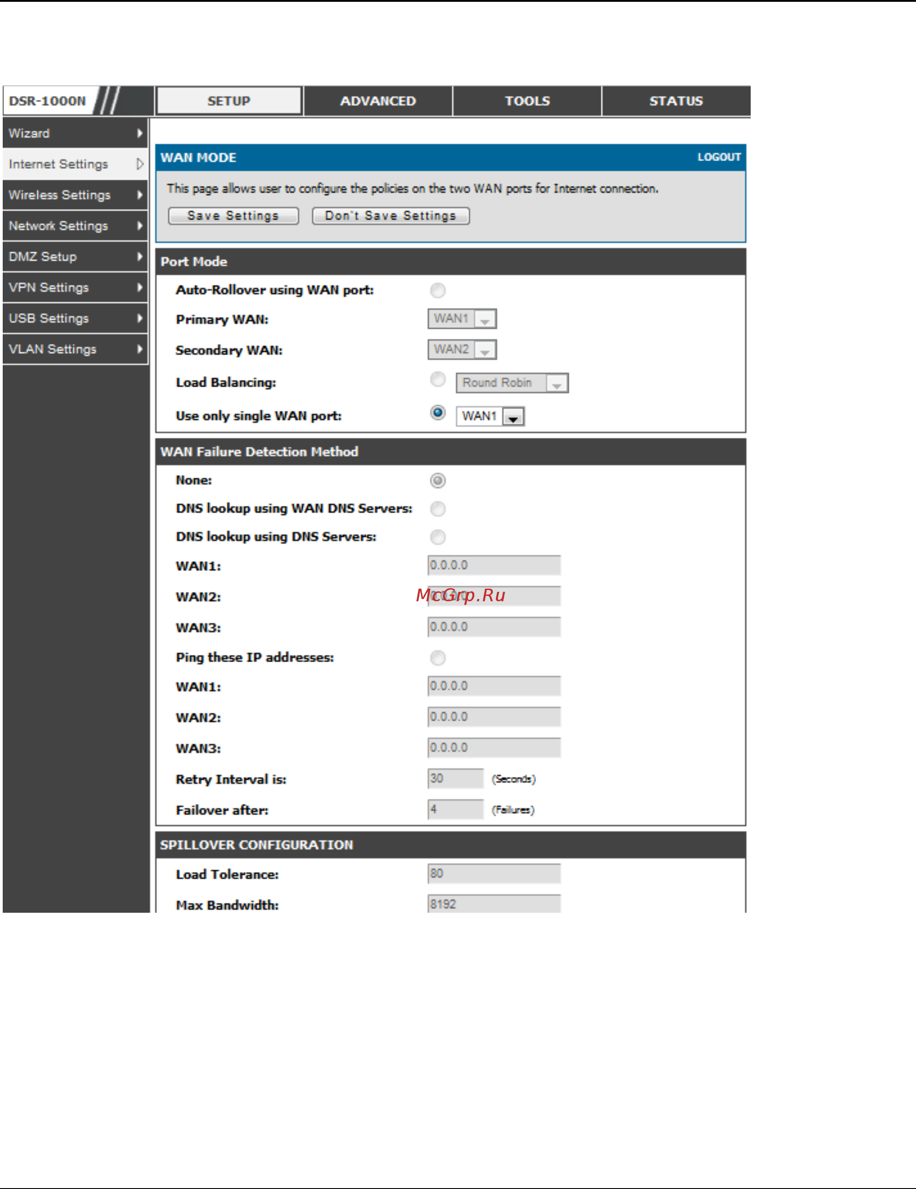Select Use only single WAN port radio
Image resolution: width=916 pixels, height=1189 pixels.
coord(438,413)
